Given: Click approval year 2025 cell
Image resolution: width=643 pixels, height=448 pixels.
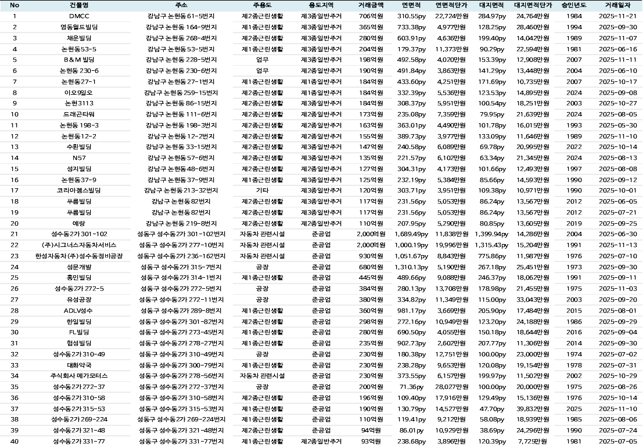Looking at the screenshot, I should [x=574, y=409].
